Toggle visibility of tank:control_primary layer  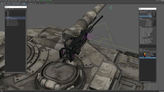click(x=140, y=54)
